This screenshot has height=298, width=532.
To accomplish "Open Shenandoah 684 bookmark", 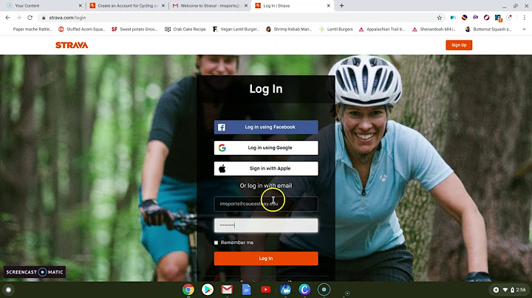I will pyautogui.click(x=434, y=30).
